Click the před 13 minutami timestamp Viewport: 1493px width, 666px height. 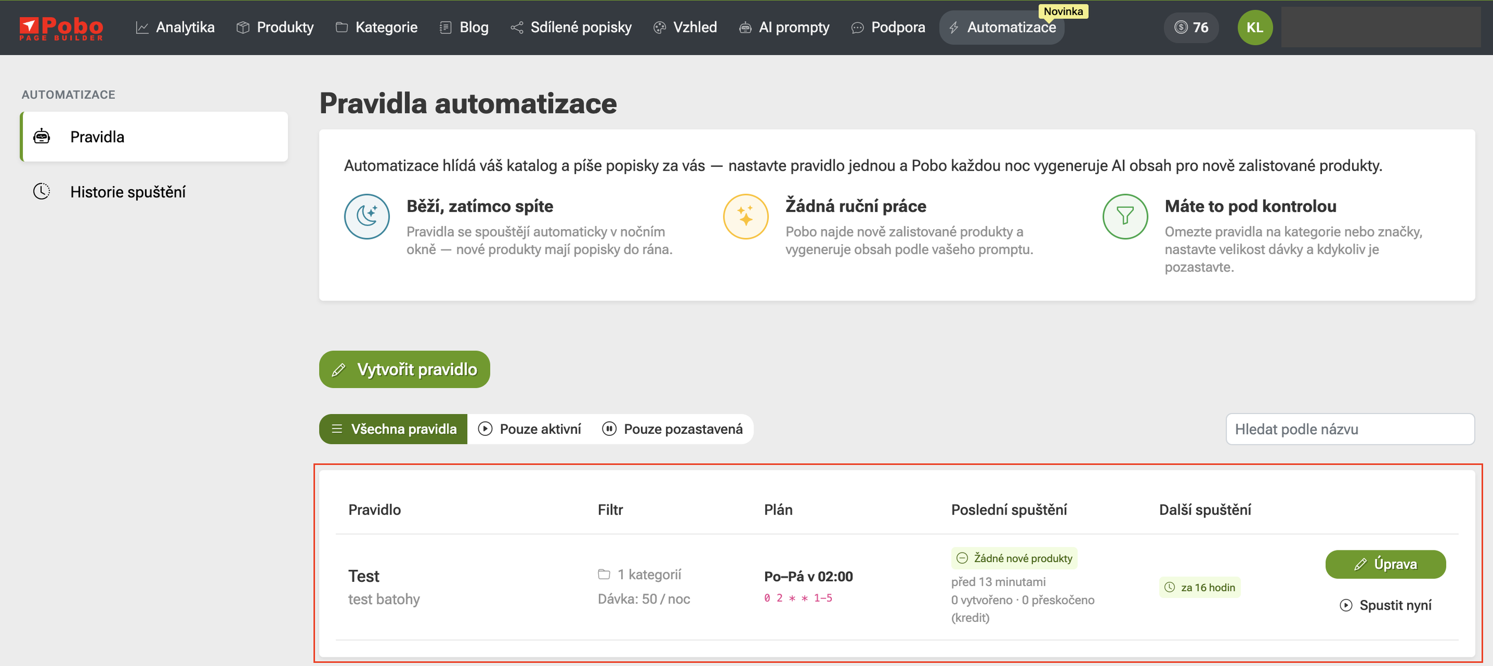pos(999,581)
